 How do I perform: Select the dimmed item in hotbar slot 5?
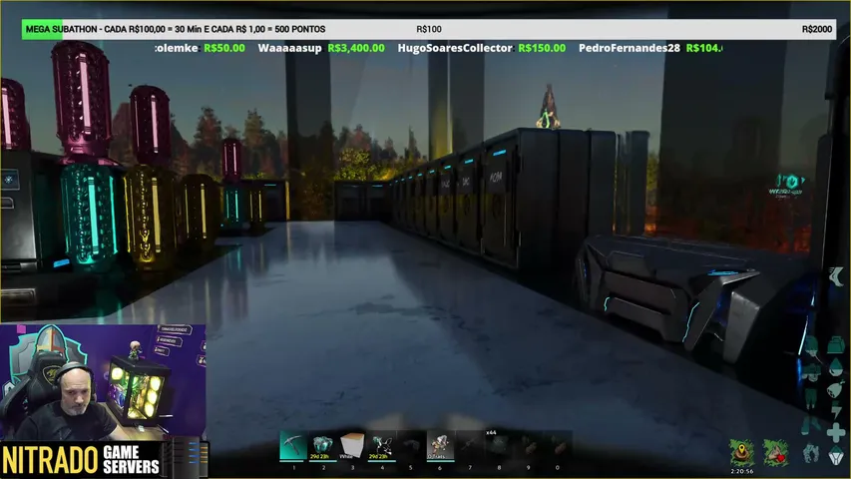tap(411, 446)
